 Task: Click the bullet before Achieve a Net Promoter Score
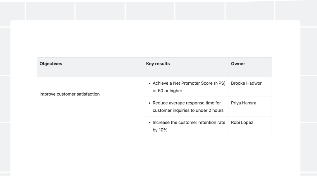150,83
